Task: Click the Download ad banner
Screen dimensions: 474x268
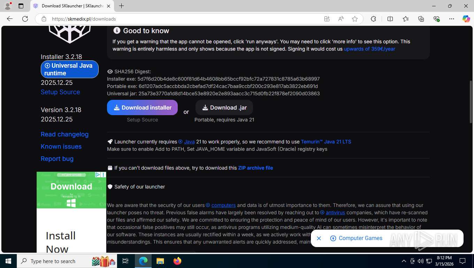Action: pyautogui.click(x=71, y=190)
